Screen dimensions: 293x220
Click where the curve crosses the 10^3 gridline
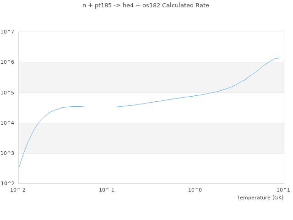pyautogui.click(x=23, y=153)
